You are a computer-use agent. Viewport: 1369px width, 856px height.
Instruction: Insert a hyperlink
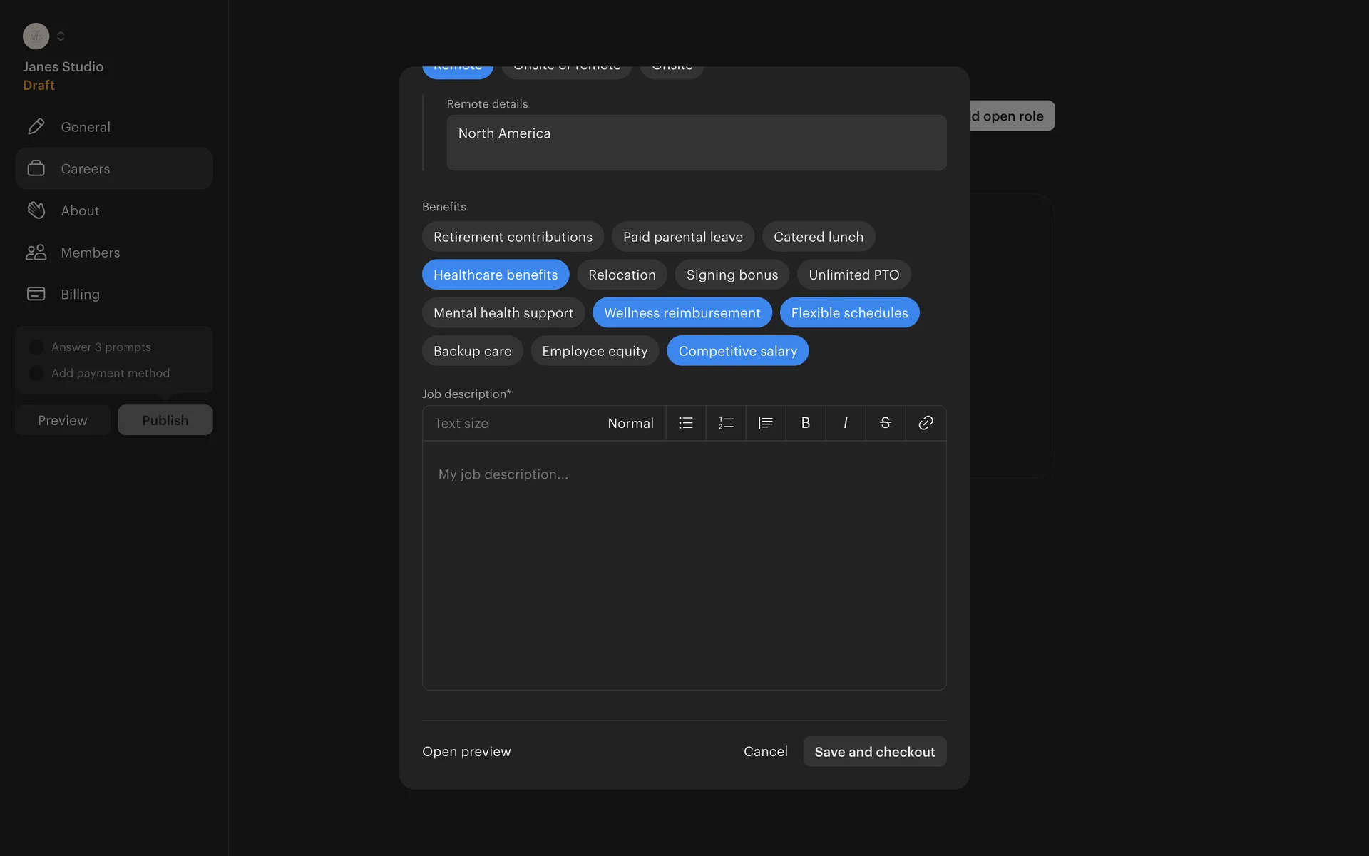[926, 423]
